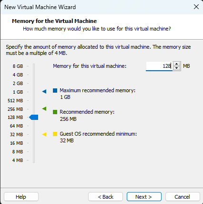Image resolution: width=203 pixels, height=204 pixels.
Task: Click the green recommended memory arrow marker
Action: click(x=44, y=109)
